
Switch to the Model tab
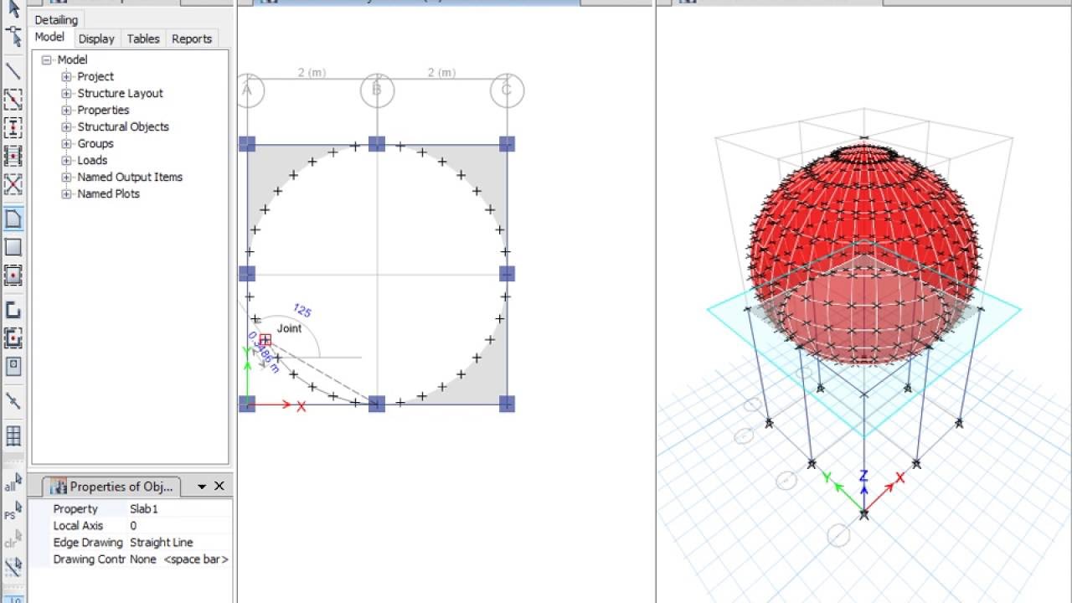(49, 38)
